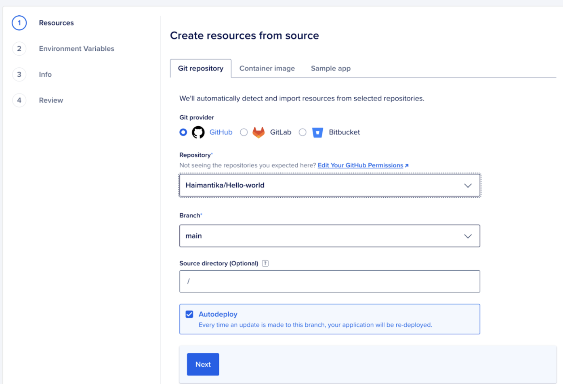Screen dimensions: 563x384
Task: Switch to the Sample app tab
Action: (331, 69)
